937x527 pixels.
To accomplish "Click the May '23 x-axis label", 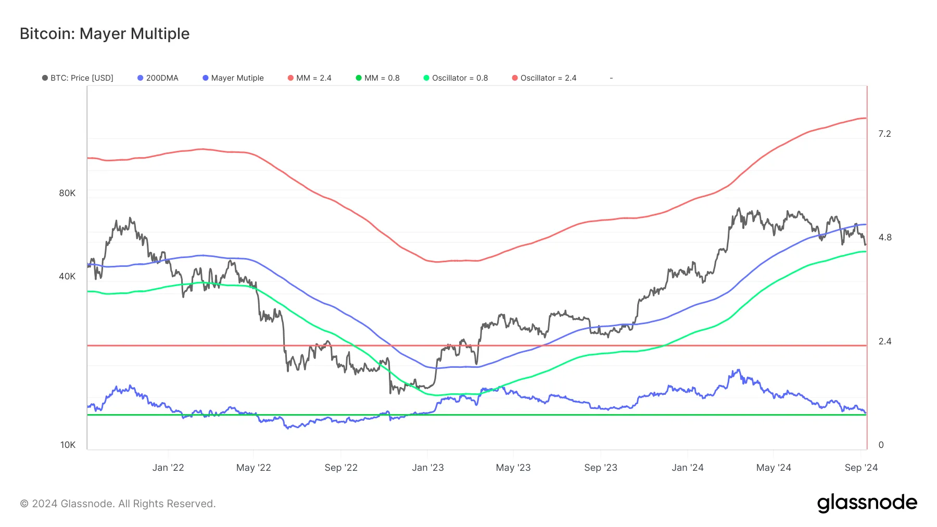I will [513, 468].
